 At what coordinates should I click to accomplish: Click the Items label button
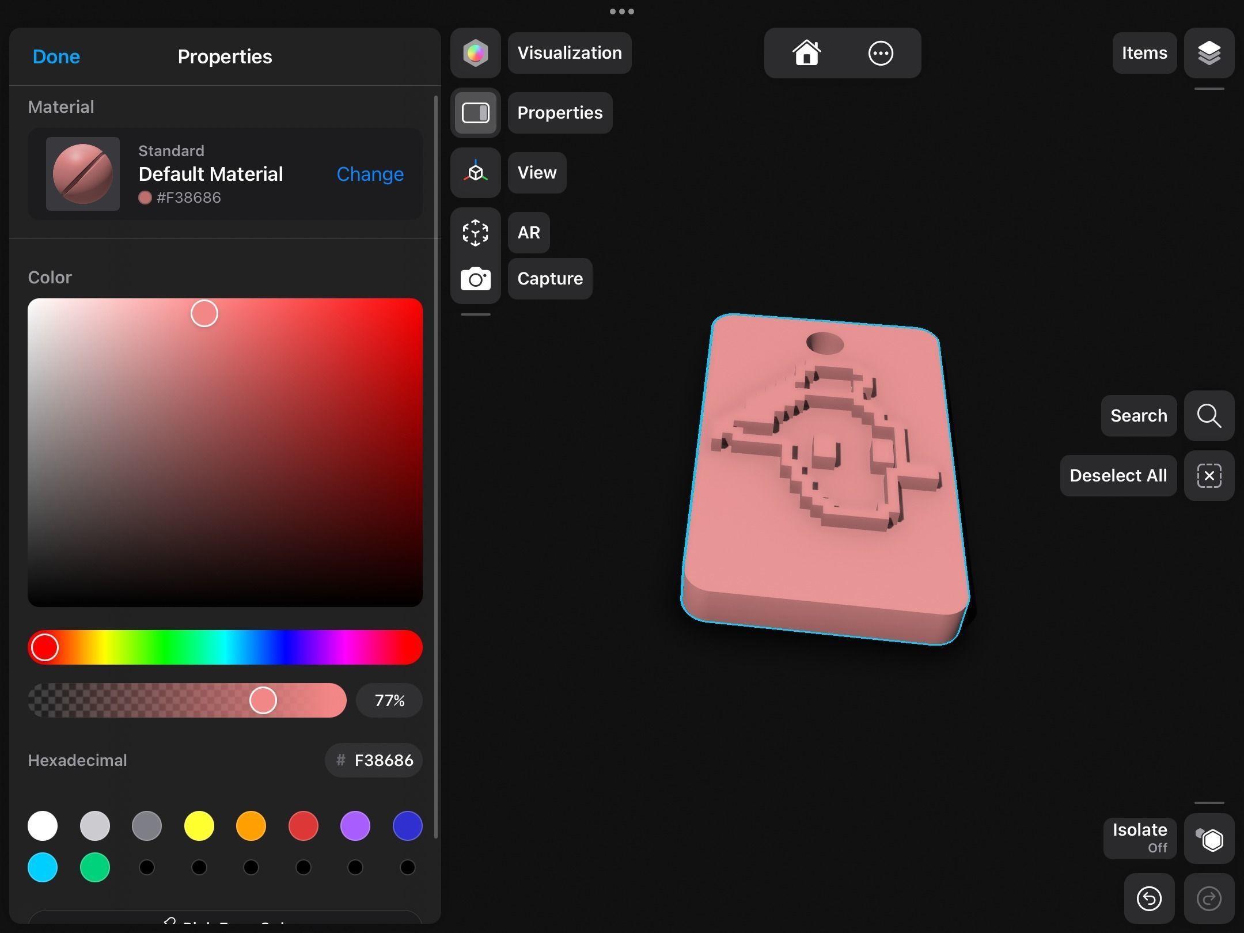coord(1144,53)
